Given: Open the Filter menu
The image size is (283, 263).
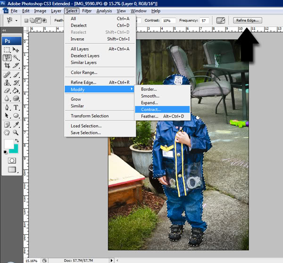Looking at the screenshot, I should click(x=87, y=11).
